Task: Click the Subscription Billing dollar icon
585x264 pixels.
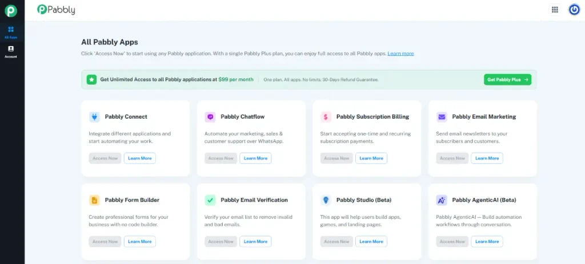Action: [326, 117]
